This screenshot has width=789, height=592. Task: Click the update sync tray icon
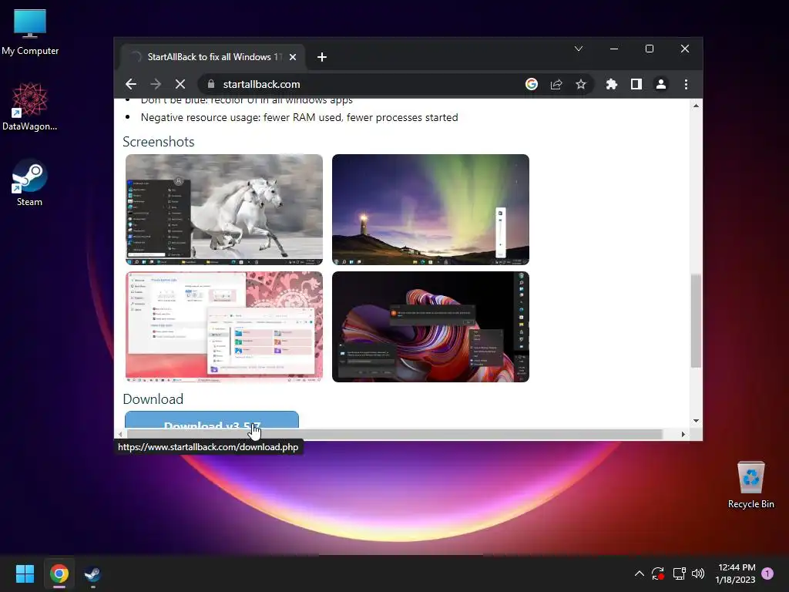click(x=658, y=573)
